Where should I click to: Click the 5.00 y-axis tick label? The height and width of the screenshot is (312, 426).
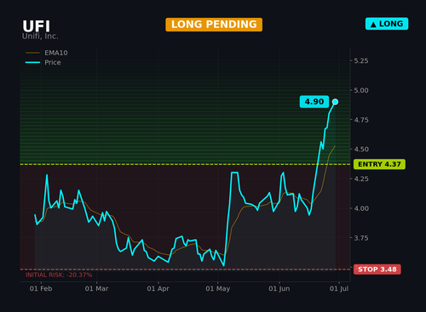(361, 90)
